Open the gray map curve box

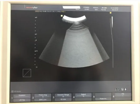click(x=27, y=73)
